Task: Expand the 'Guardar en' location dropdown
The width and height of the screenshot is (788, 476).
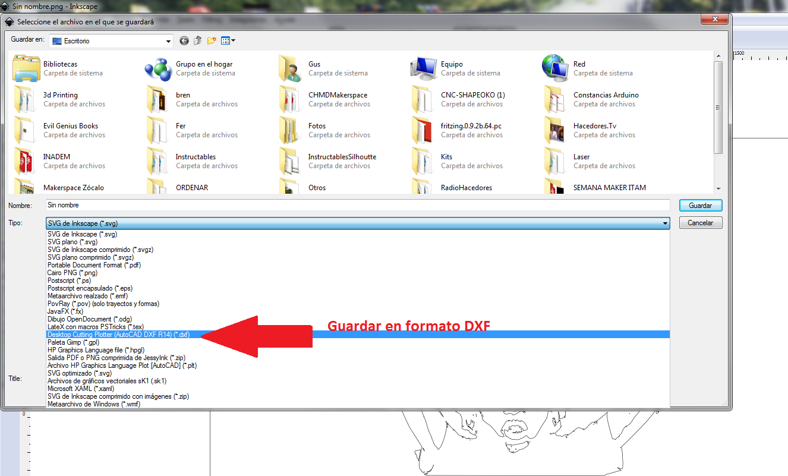Action: pos(168,41)
